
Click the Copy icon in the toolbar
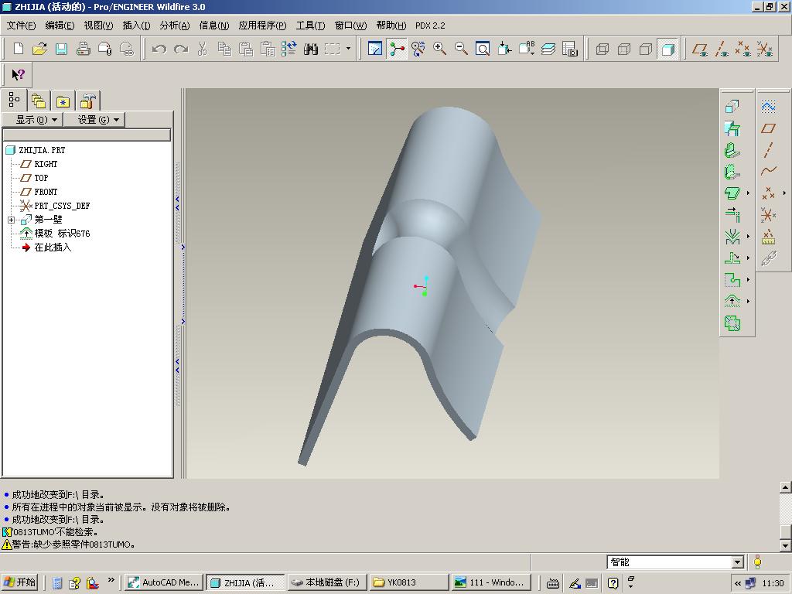224,49
